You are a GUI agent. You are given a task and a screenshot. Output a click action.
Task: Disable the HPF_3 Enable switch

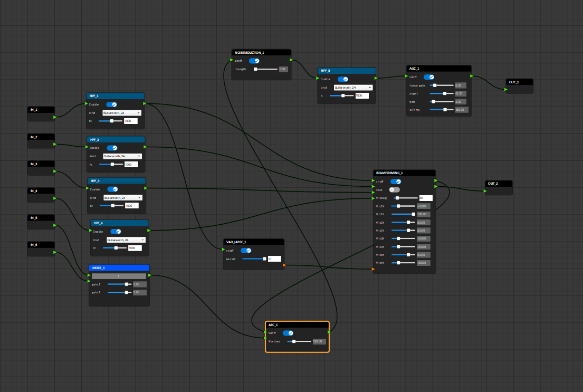[x=113, y=189]
